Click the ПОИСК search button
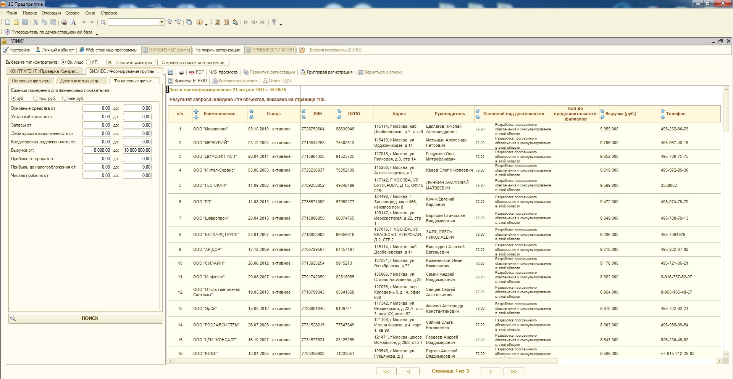The image size is (733, 379). (x=86, y=318)
